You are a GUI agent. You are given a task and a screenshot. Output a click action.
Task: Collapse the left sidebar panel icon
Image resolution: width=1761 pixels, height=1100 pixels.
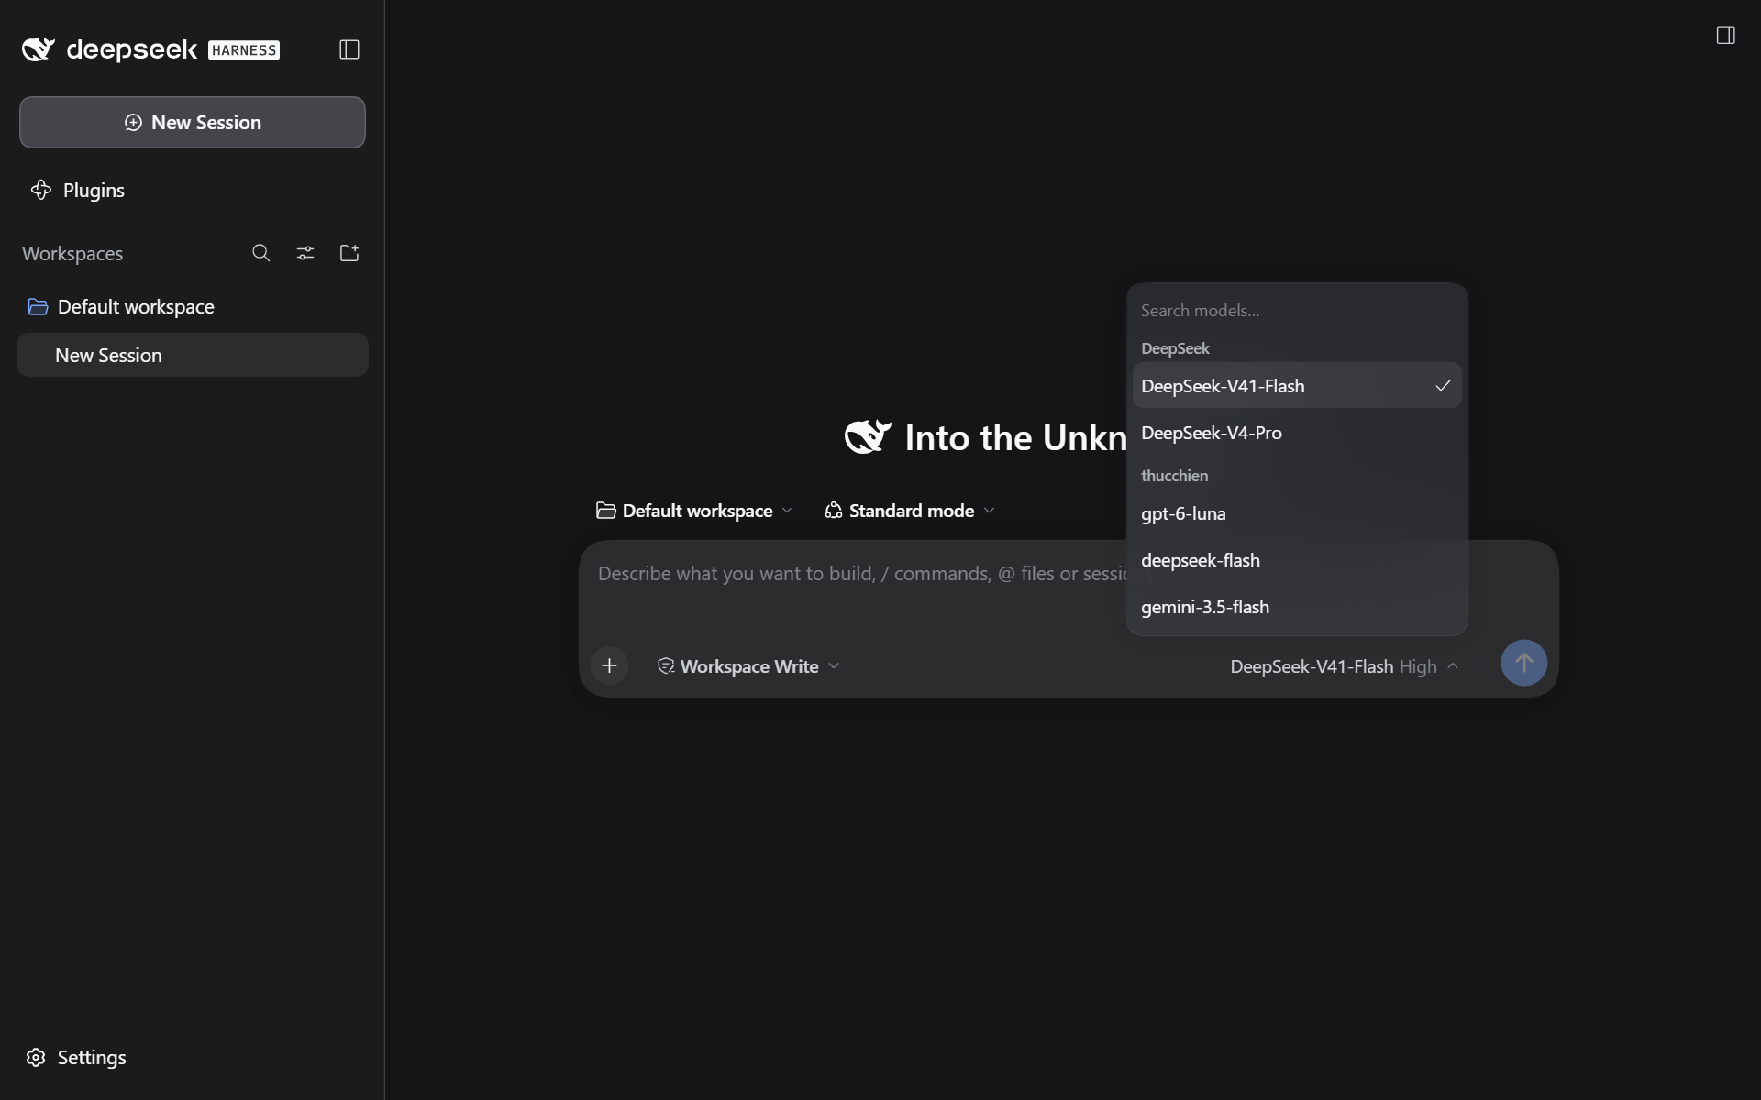349,49
